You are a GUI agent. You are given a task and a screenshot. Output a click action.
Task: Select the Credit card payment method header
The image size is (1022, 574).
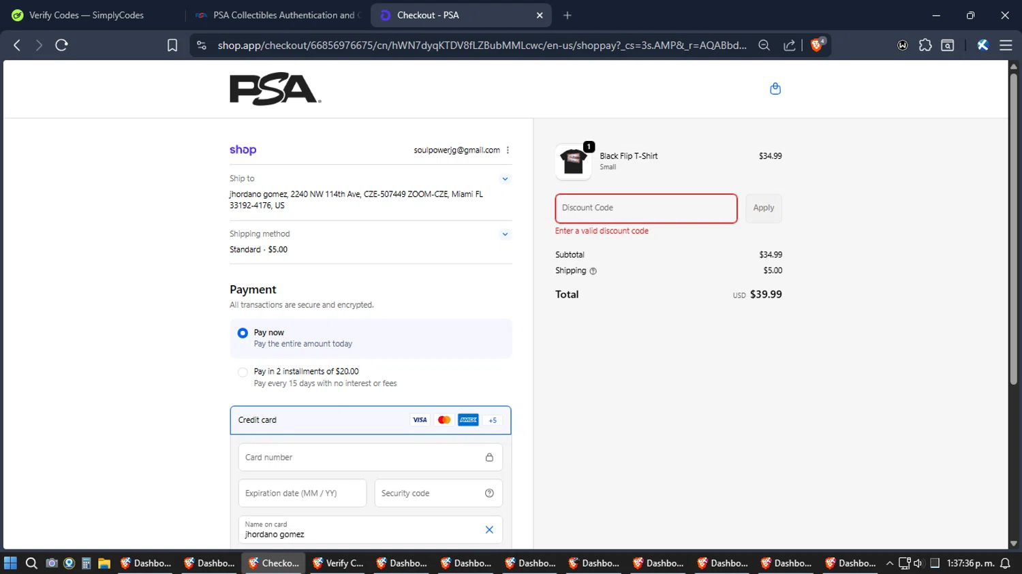tap(371, 420)
